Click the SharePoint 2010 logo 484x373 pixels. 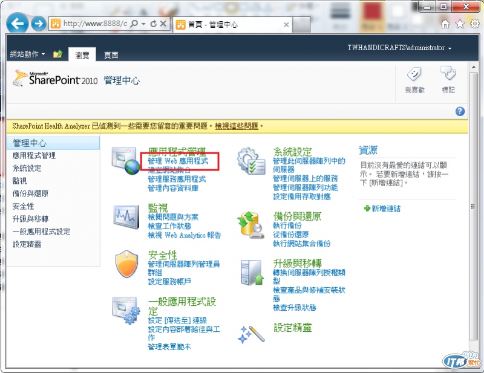[x=55, y=79]
